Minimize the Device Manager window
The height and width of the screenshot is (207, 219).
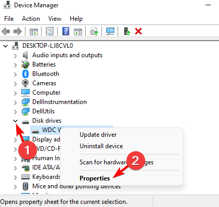click(x=208, y=5)
